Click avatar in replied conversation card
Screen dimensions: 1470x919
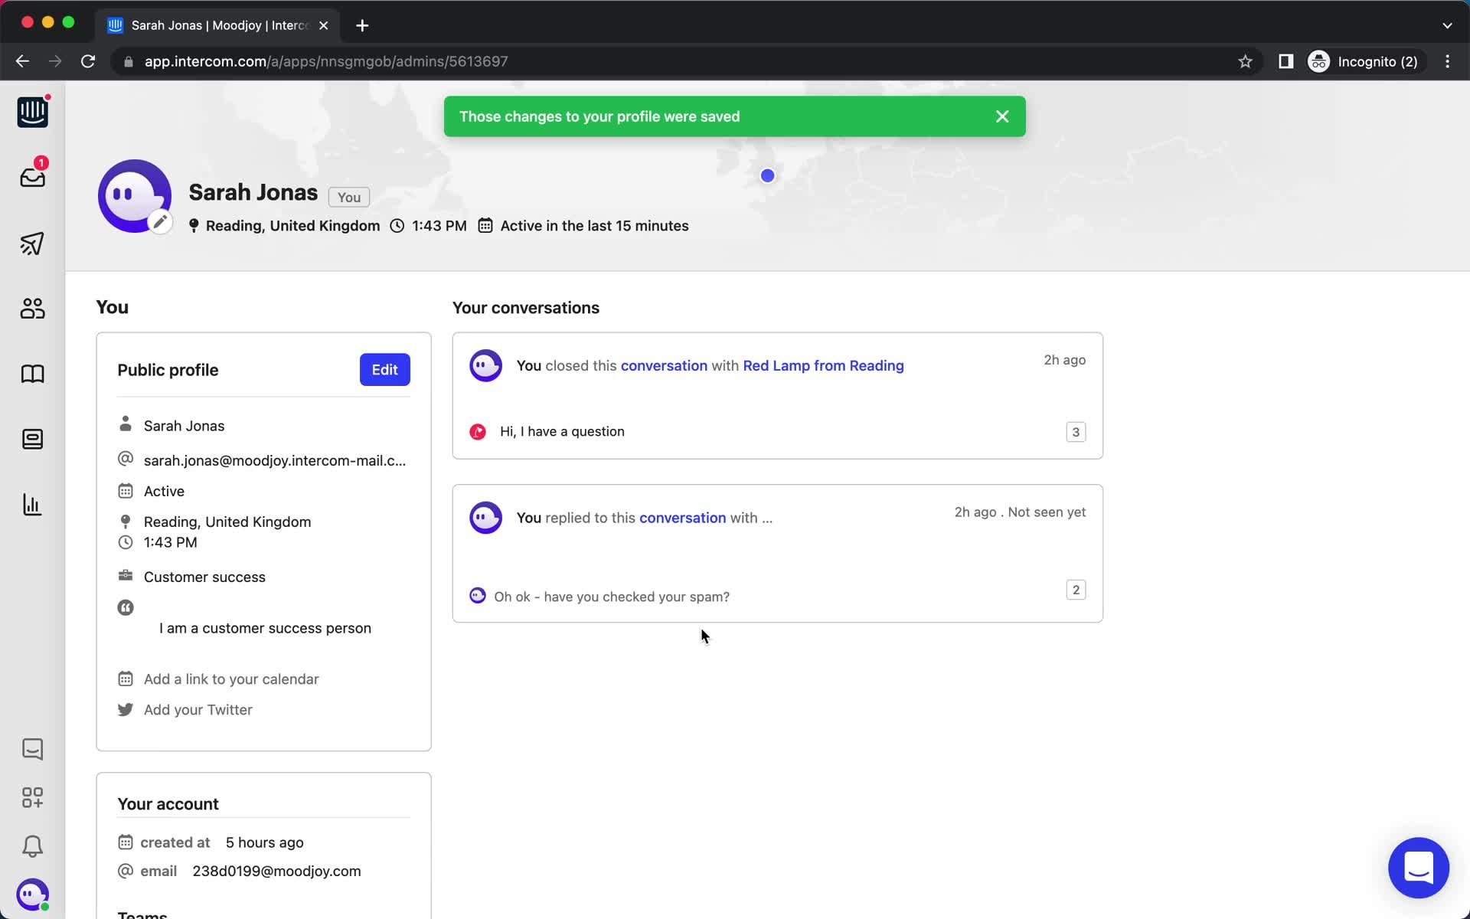pos(485,518)
